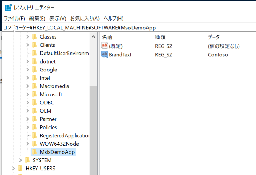Click the dotnet folder icon
This screenshot has height=175, width=256.
tap(35, 61)
